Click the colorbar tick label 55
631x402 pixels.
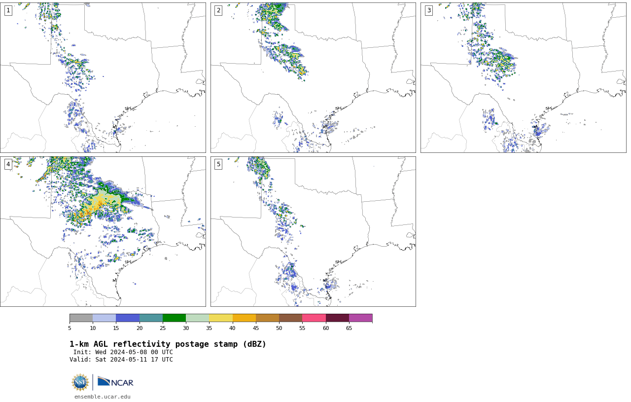(302, 328)
